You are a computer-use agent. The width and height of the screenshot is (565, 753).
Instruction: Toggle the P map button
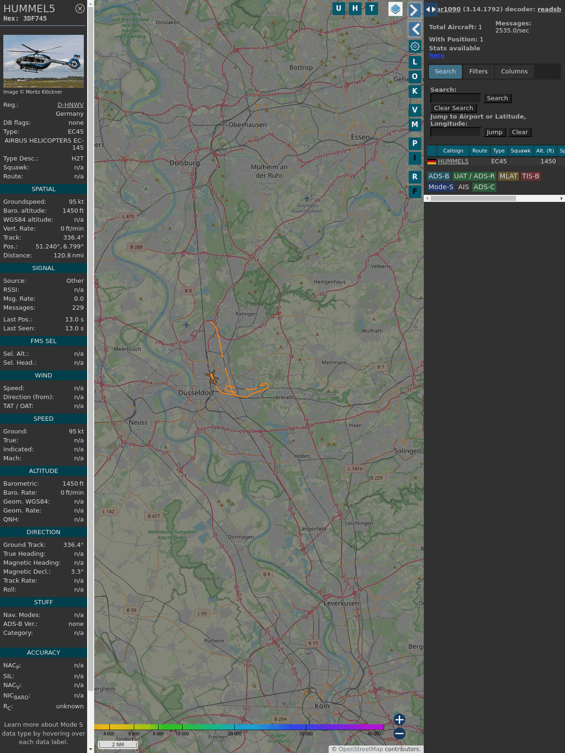pos(414,143)
